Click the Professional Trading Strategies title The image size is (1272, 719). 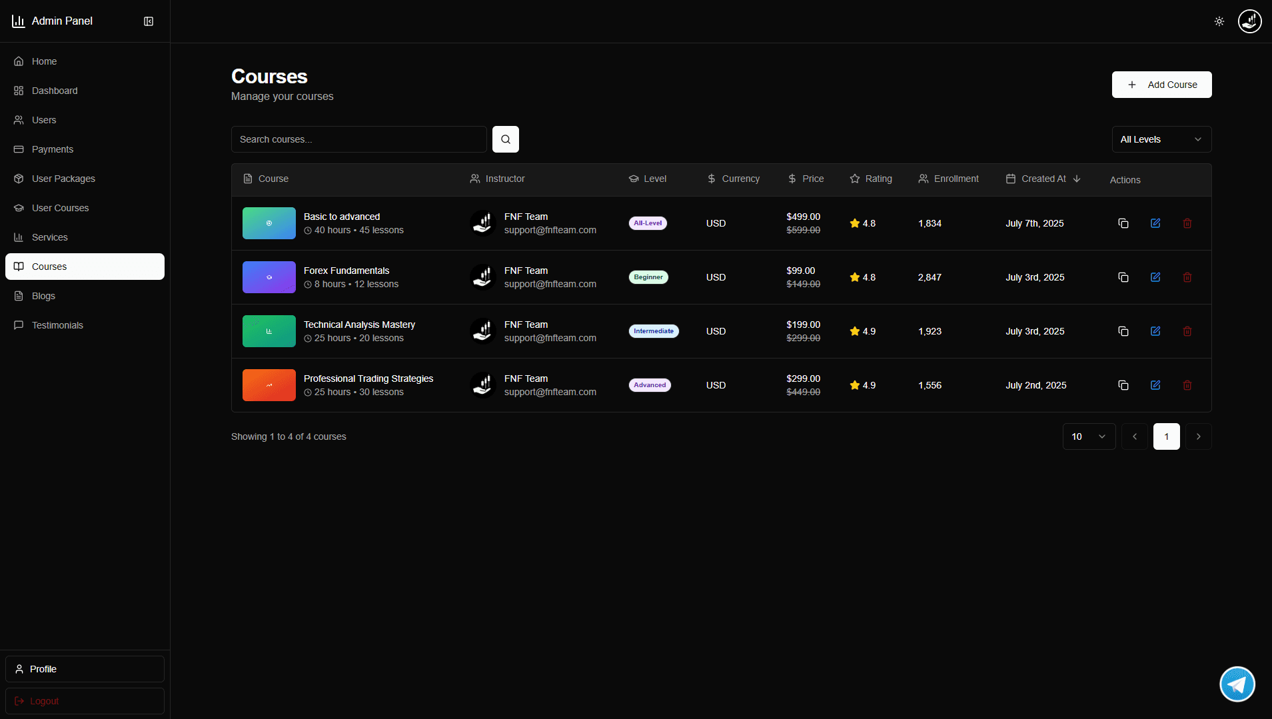(x=368, y=378)
